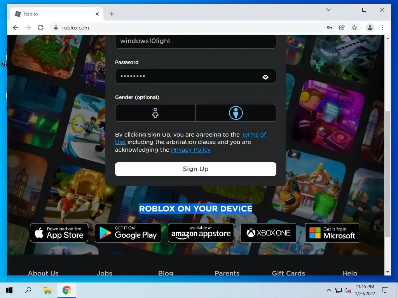
Task: Close the Roblox tab
Action: pos(97,14)
